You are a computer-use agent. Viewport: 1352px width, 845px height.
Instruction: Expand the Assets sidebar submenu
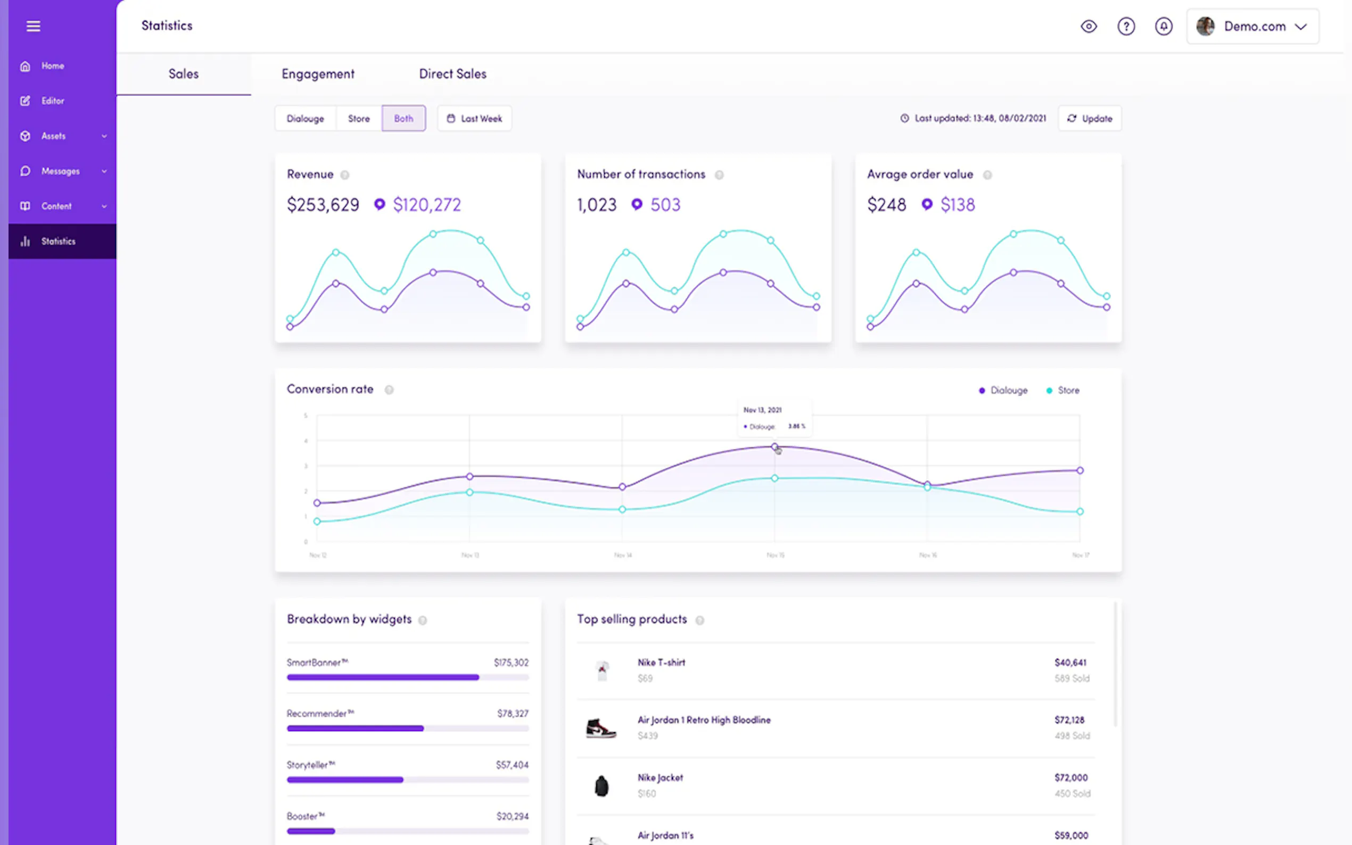(104, 136)
